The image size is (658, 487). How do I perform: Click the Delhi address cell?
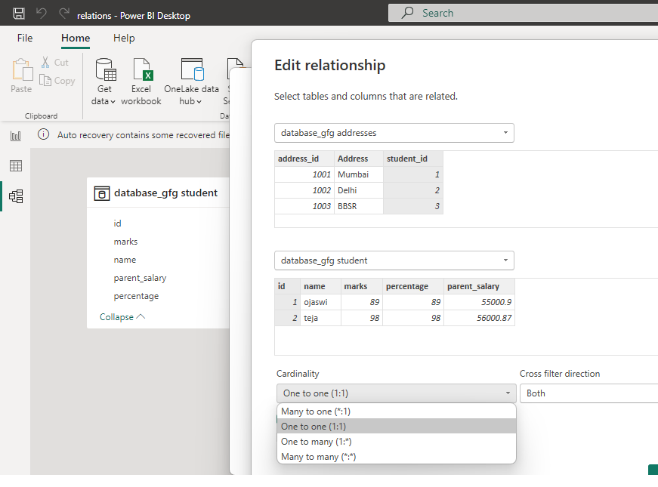pos(358,190)
